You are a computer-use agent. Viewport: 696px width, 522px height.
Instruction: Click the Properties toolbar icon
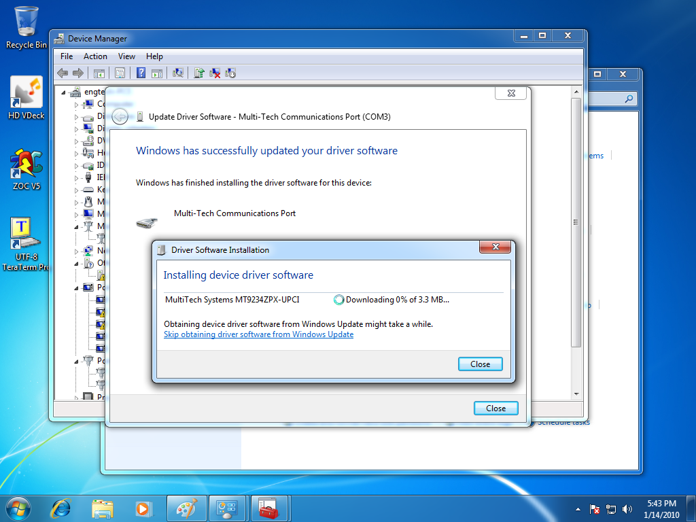(120, 73)
